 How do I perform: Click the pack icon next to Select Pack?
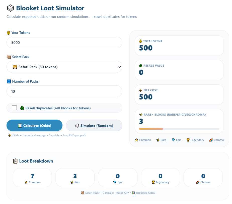[9, 57]
